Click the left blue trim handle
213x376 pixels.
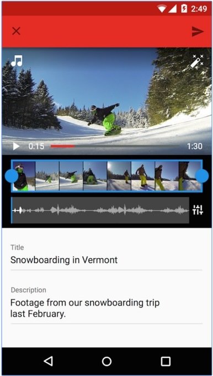[11, 176]
